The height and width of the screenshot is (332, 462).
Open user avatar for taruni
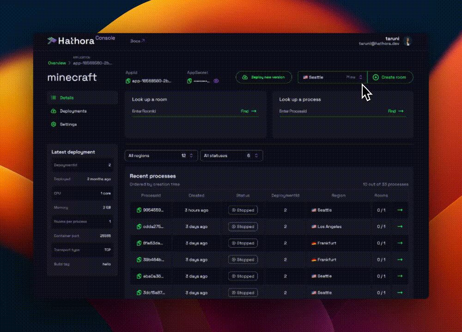[408, 41]
